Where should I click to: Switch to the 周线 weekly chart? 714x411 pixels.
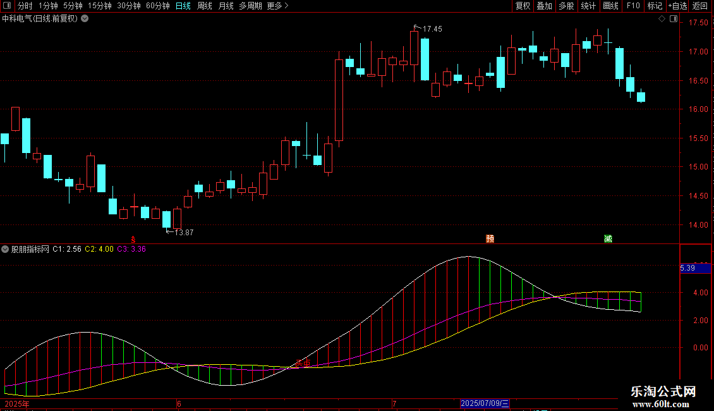(x=205, y=6)
